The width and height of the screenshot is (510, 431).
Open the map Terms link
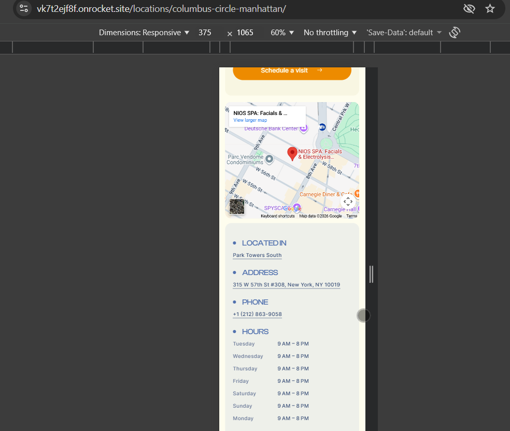point(351,216)
